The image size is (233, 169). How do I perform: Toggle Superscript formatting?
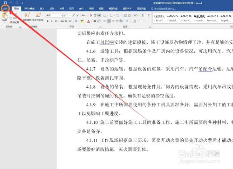pos(70,21)
